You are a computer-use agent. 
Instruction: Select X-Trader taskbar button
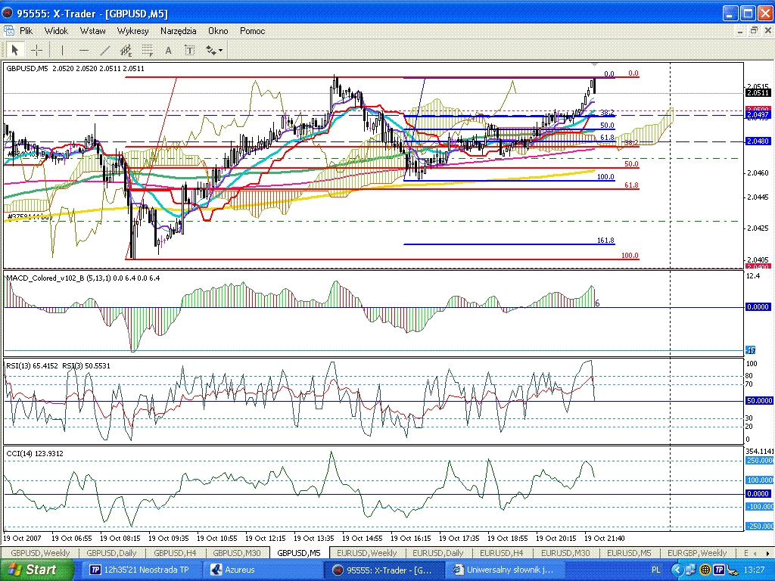click(x=385, y=570)
